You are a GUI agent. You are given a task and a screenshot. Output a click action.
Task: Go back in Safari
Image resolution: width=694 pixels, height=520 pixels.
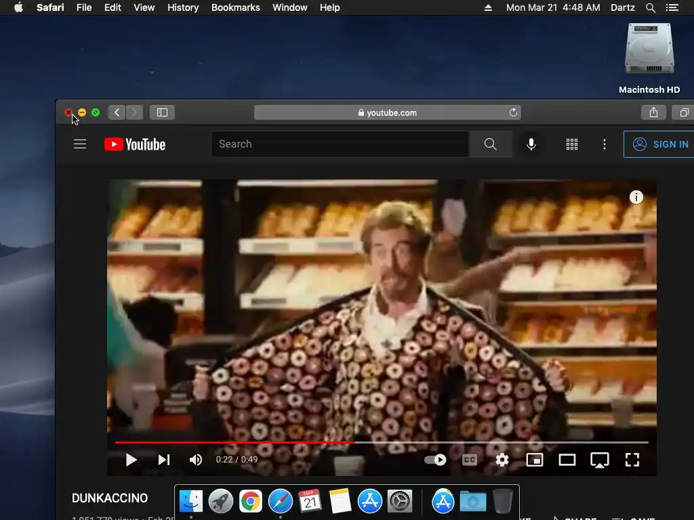(x=117, y=112)
